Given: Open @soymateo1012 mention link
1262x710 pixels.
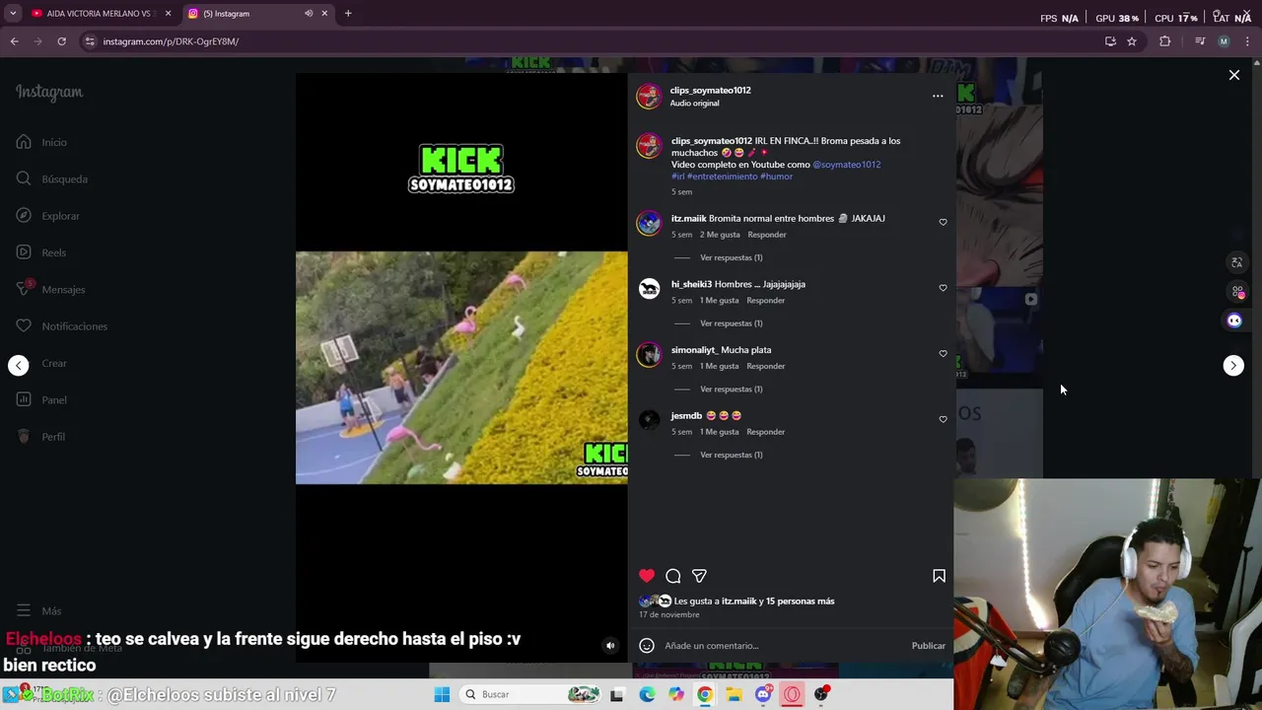Looking at the screenshot, I should (x=847, y=165).
